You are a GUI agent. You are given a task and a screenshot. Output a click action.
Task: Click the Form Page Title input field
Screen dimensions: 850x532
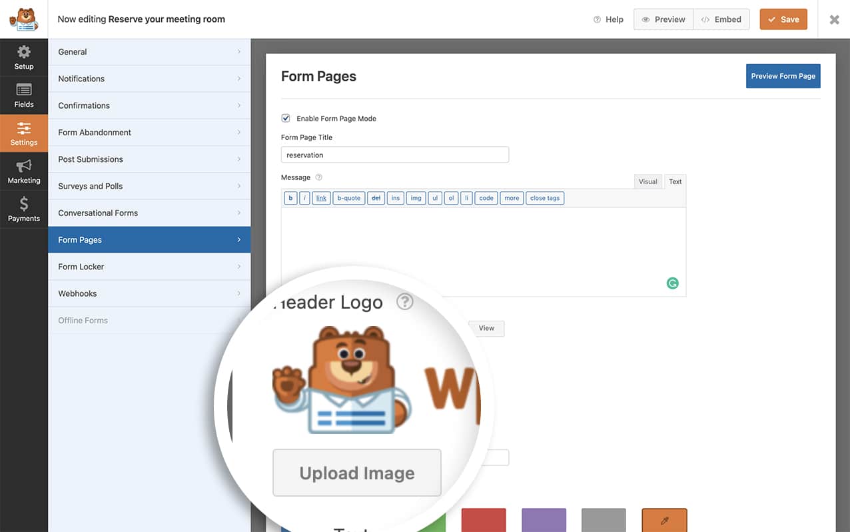(x=394, y=154)
